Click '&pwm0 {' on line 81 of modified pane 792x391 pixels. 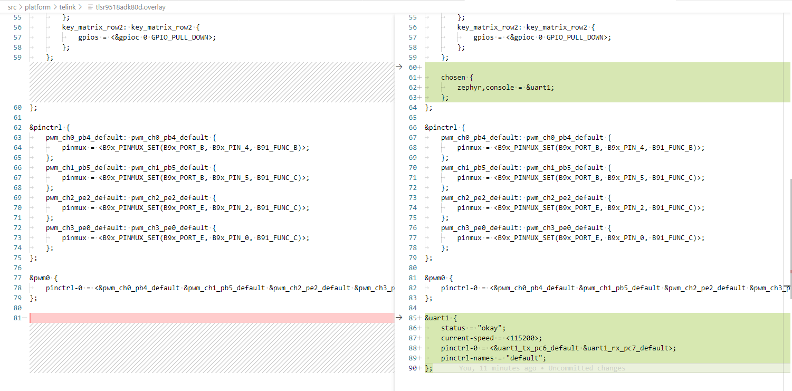click(438, 278)
